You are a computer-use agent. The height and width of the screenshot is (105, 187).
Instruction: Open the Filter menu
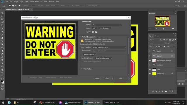coord(37,2)
